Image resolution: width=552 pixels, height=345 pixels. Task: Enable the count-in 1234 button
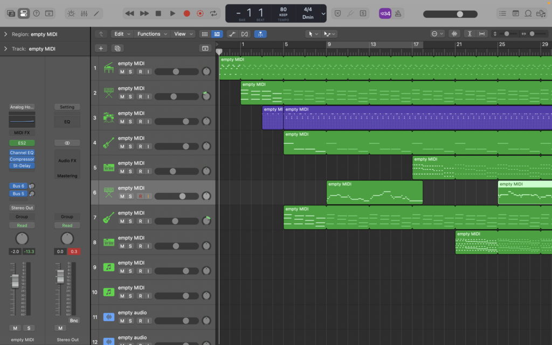[385, 13]
